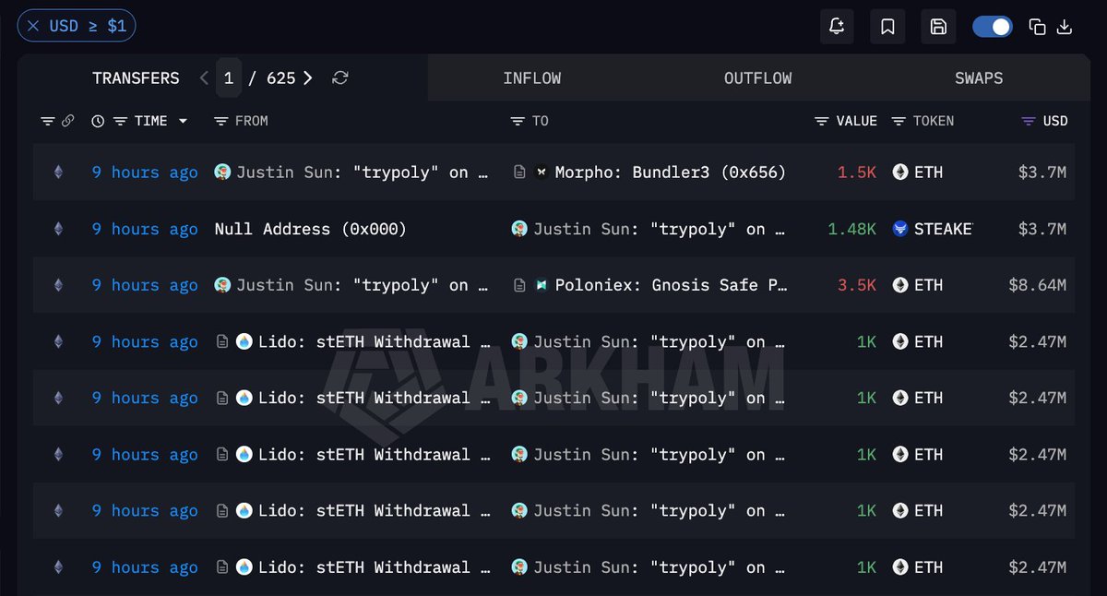Toggle the blue switch in the top toolbar
This screenshot has height=596, width=1107.
tap(993, 27)
